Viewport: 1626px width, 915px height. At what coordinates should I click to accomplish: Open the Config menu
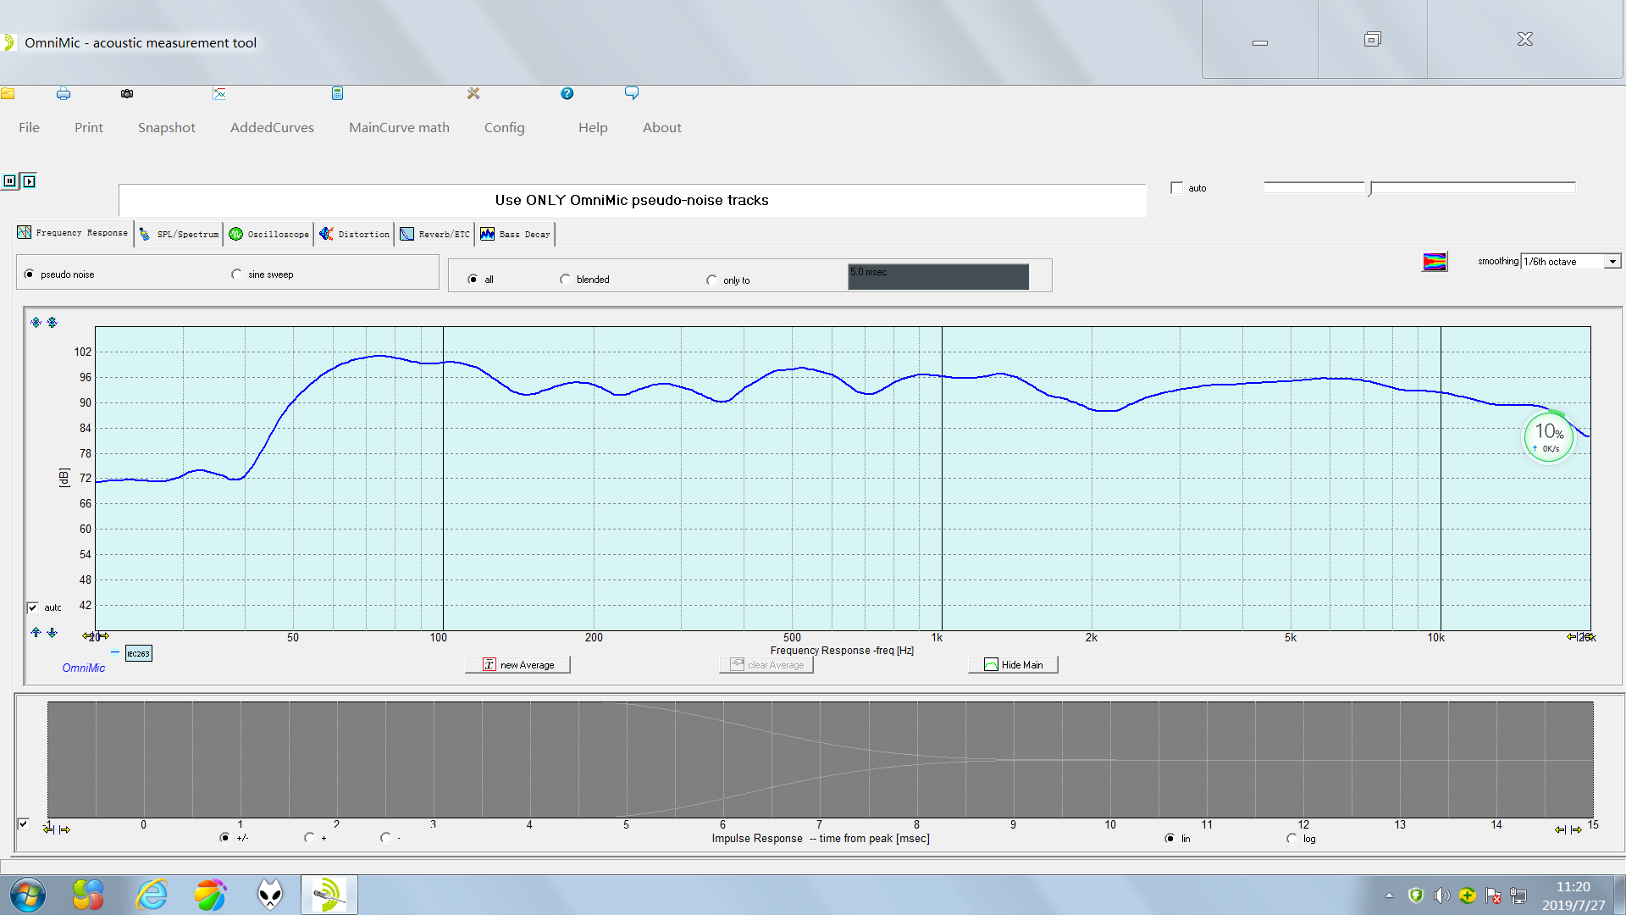[505, 127]
